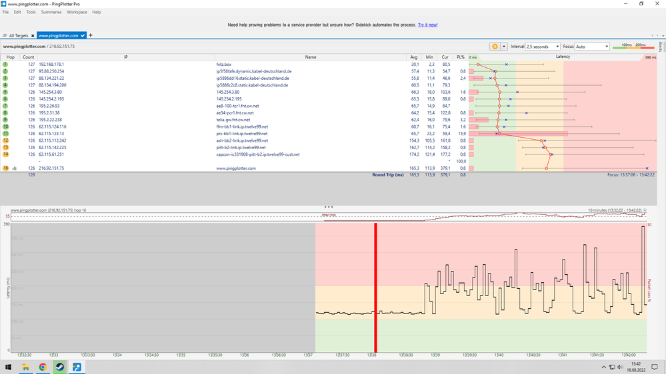Image resolution: width=666 pixels, height=374 pixels.
Task: Select hop 16 orange circle icon
Action: (5, 168)
